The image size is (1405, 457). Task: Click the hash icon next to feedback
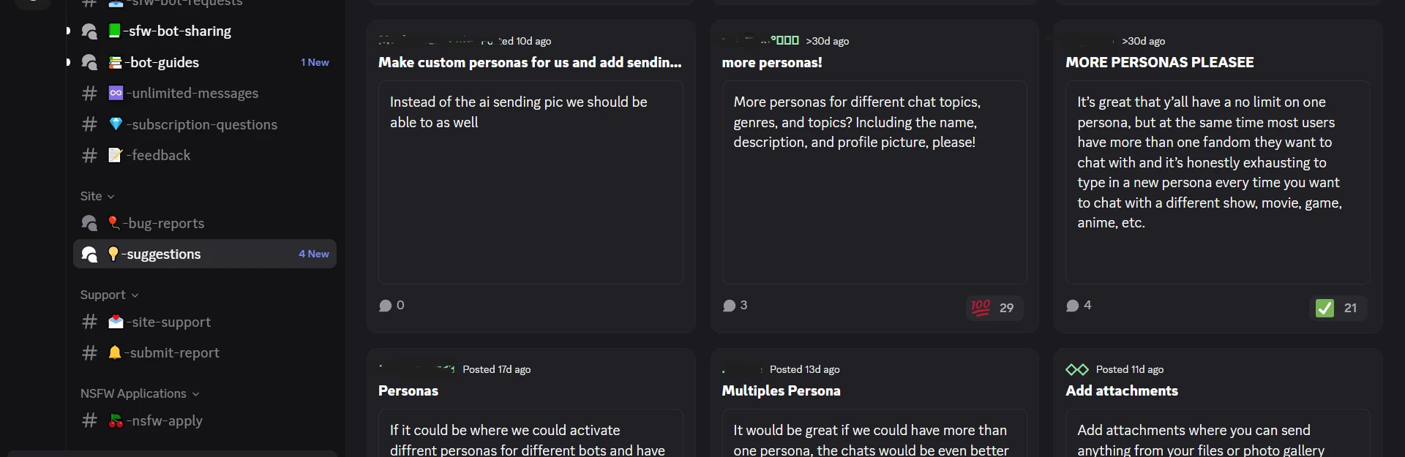pyautogui.click(x=89, y=155)
